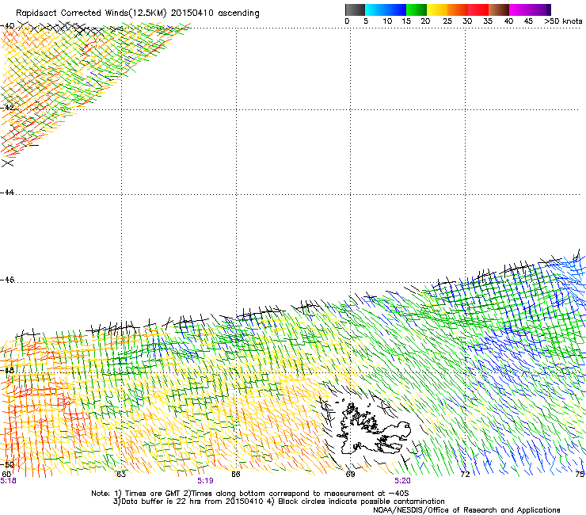Click latitude label -48 on left axis
Screen dimensions: 586x515
coord(7,370)
